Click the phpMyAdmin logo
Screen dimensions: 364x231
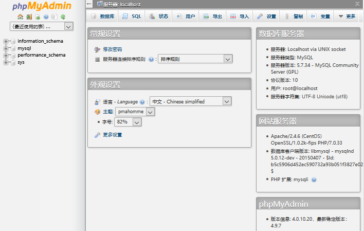[42, 6]
